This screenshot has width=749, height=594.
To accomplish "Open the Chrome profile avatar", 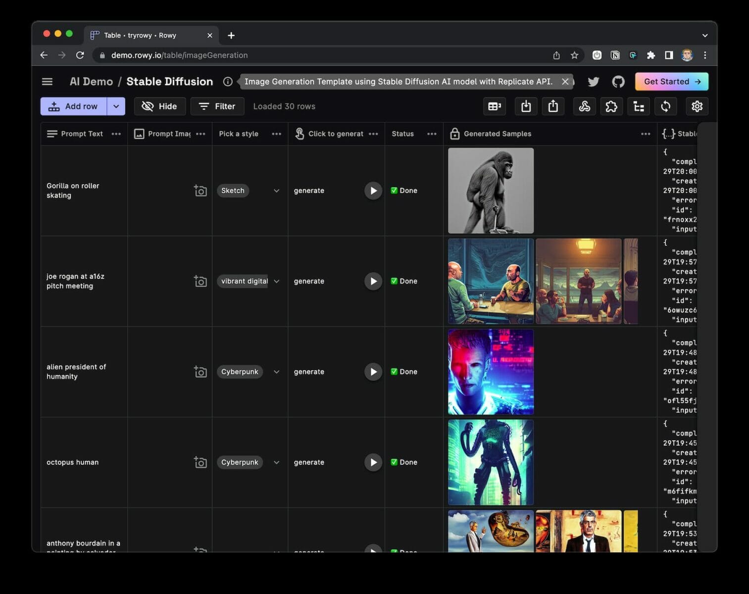I will 687,55.
